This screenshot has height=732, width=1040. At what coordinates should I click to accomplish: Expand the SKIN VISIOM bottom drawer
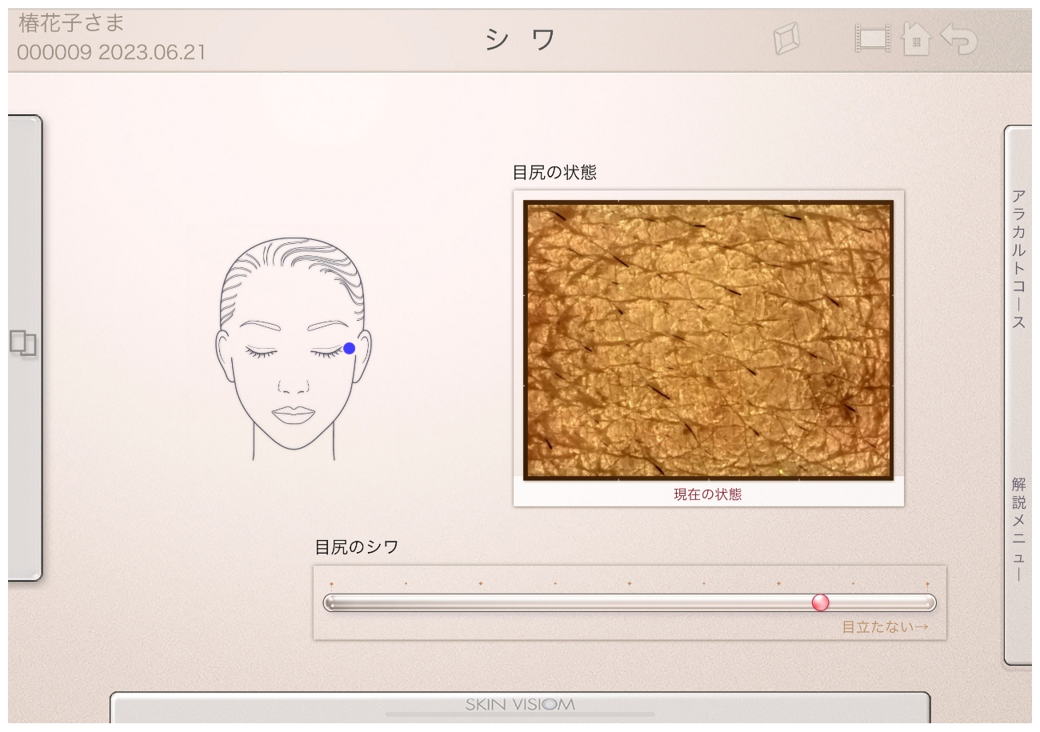520,707
